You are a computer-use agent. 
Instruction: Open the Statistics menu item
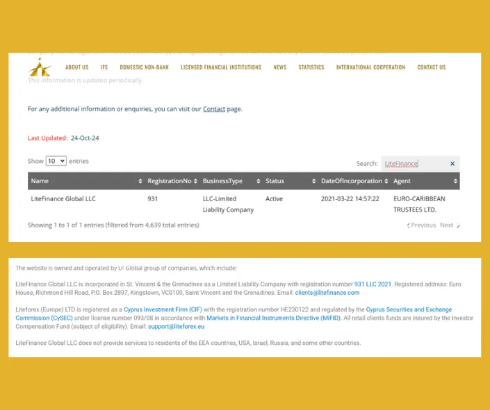coord(311,67)
